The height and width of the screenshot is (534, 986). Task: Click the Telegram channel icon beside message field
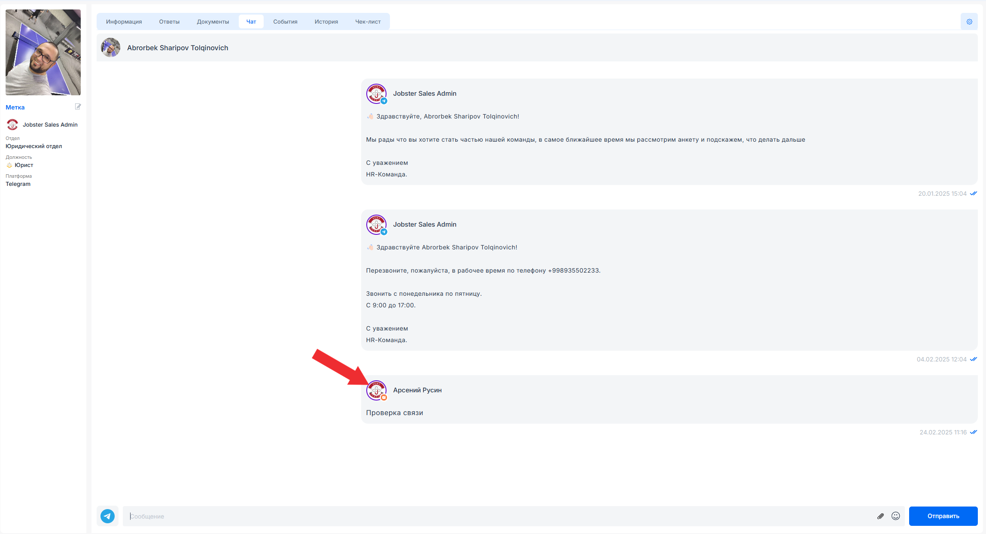click(x=107, y=516)
